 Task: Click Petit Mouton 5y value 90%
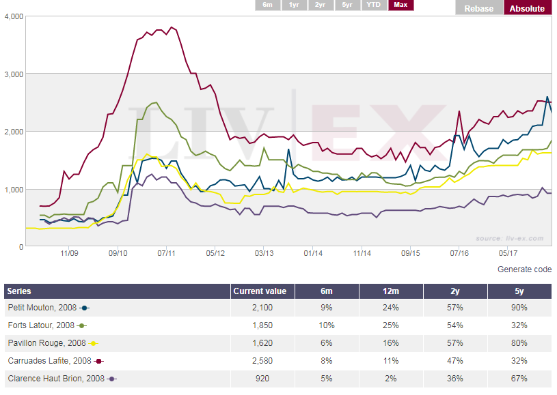point(519,308)
